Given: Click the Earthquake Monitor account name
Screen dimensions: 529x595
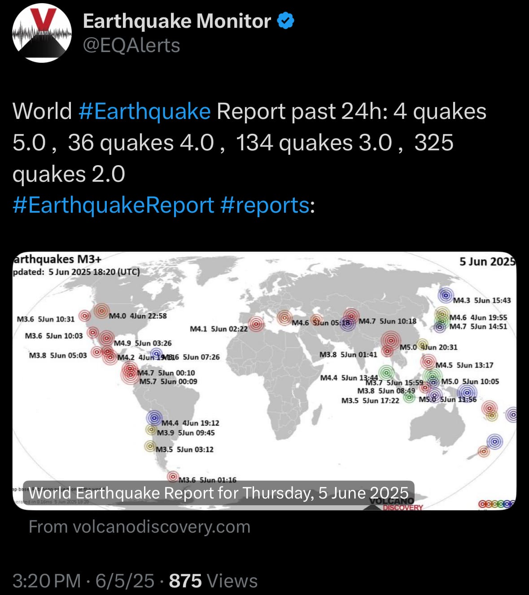Looking at the screenshot, I should (x=177, y=21).
